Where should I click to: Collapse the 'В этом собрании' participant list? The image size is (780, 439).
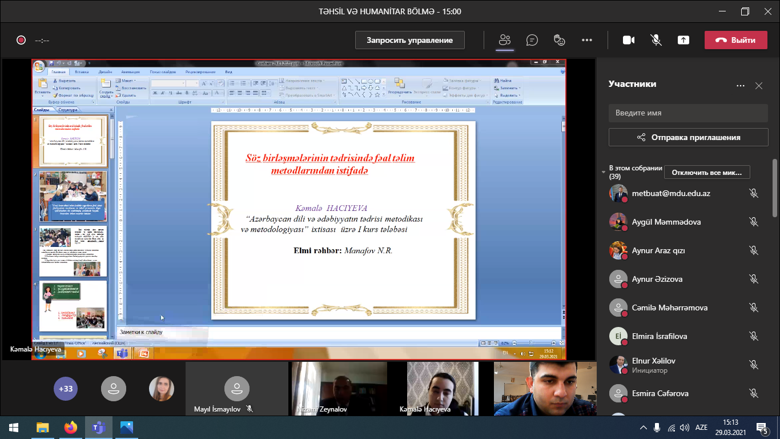[x=604, y=171]
